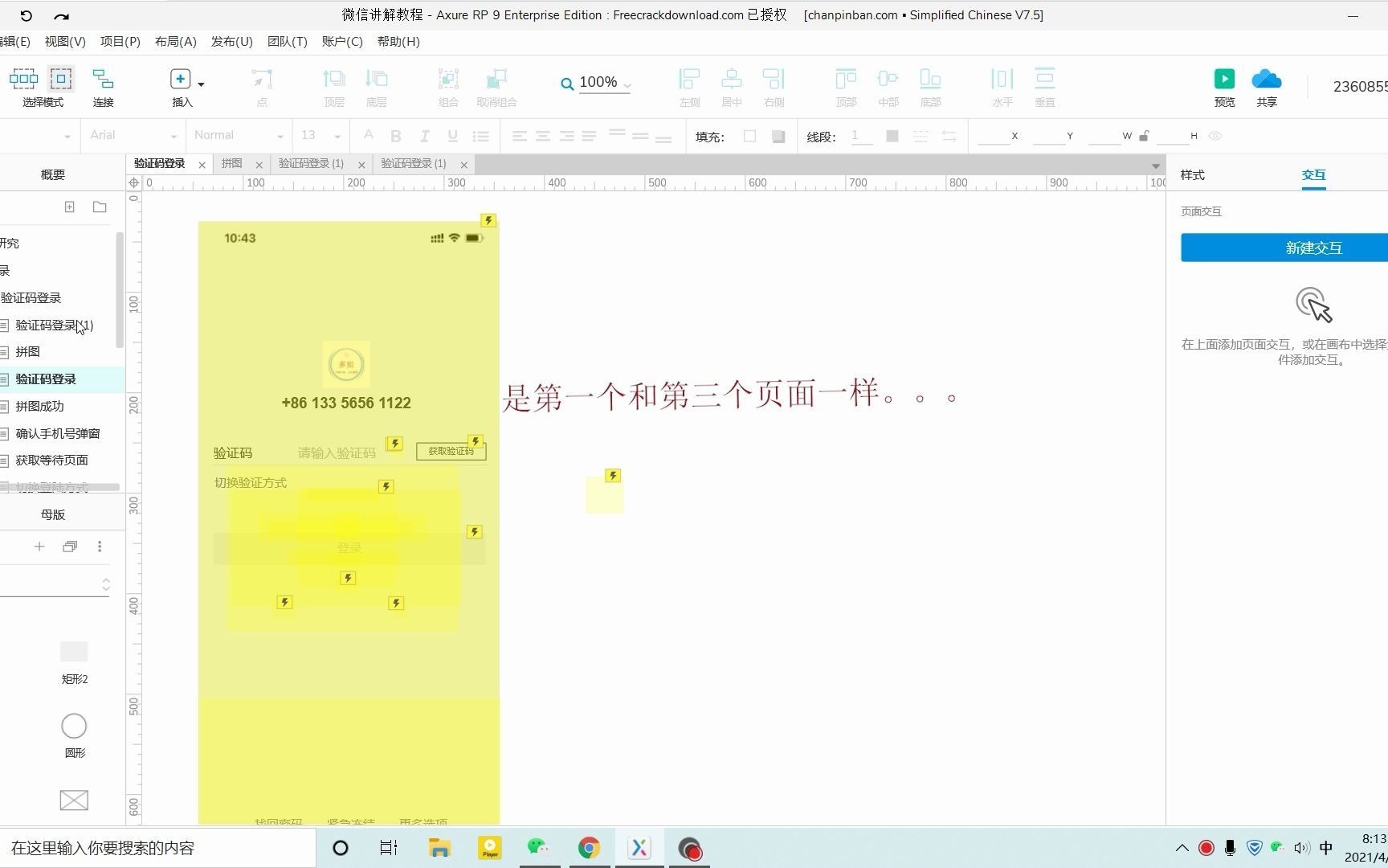1388x868 pixels.
Task: Click the X position input field
Action: [x=994, y=136]
